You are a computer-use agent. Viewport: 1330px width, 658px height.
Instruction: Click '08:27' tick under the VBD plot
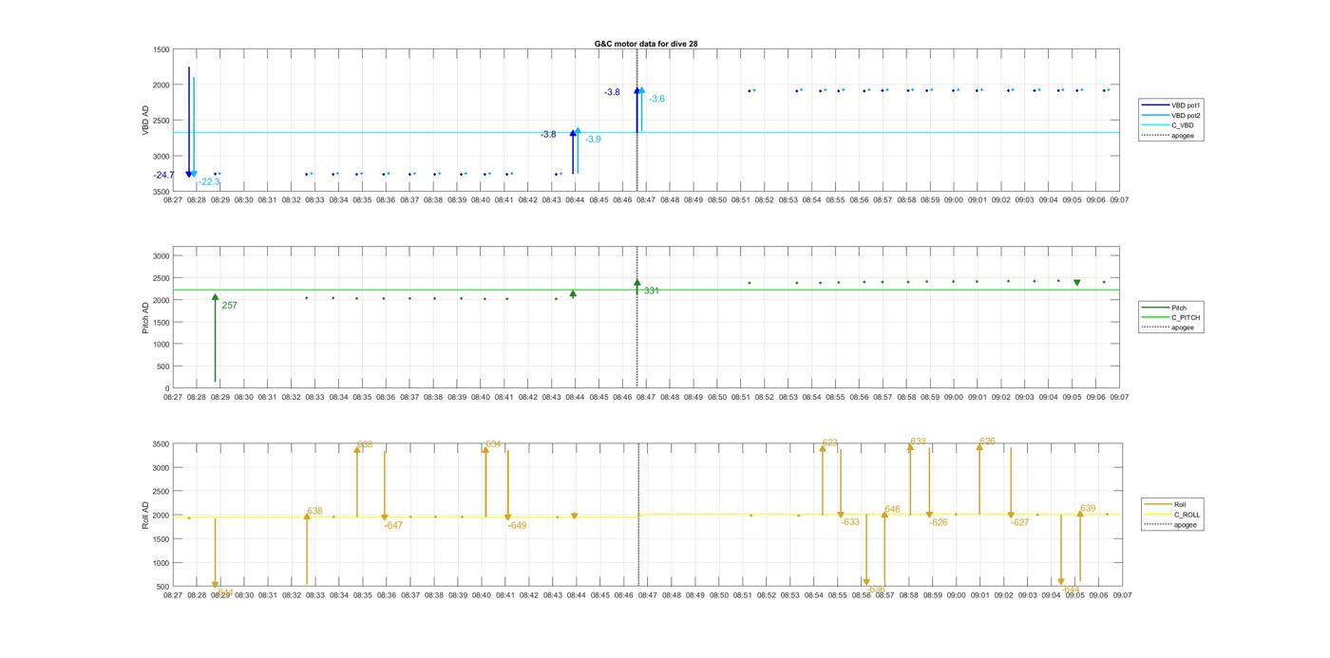173,200
